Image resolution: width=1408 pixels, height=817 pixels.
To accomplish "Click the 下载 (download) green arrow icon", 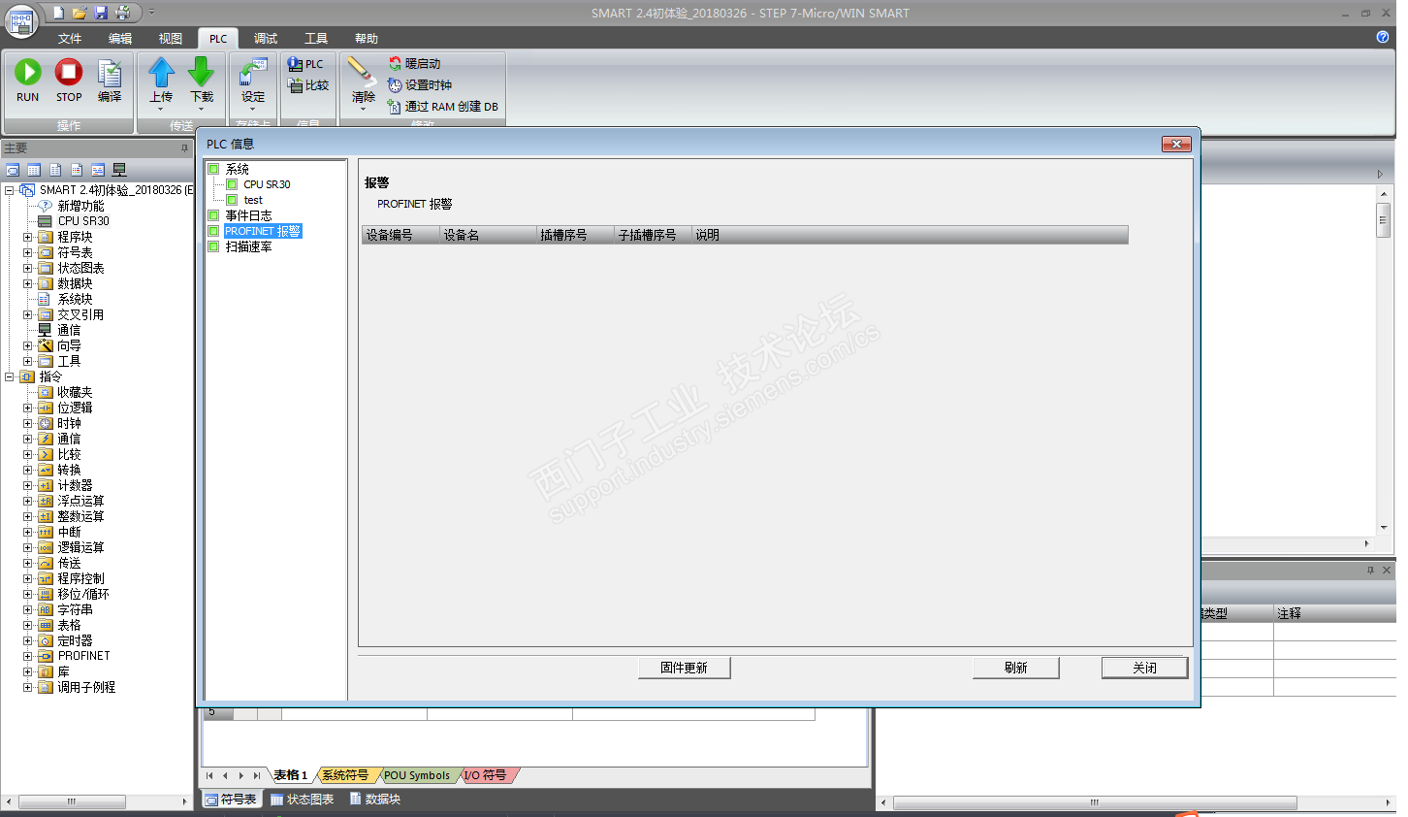I will [202, 72].
